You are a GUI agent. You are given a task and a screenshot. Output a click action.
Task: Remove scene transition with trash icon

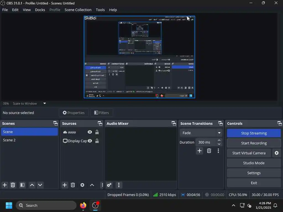pos(209,151)
